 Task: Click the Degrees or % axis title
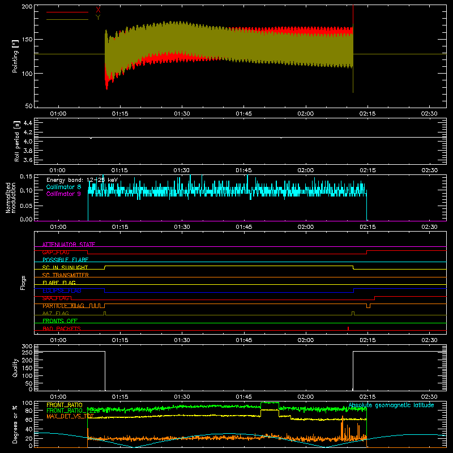tap(15, 424)
